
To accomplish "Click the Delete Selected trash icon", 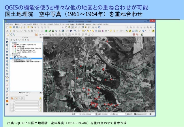I will click(x=32, y=31).
